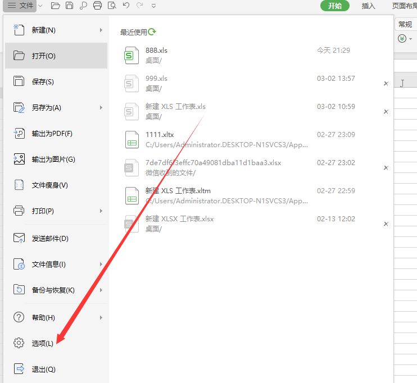Select 打开(O) in the file menu

point(56,56)
